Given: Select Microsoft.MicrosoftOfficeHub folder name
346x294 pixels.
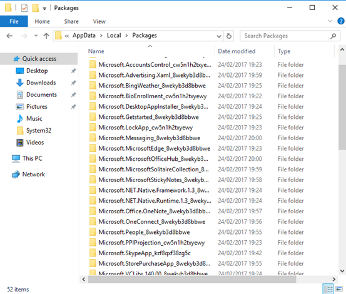Looking at the screenshot, I should (x=153, y=159).
